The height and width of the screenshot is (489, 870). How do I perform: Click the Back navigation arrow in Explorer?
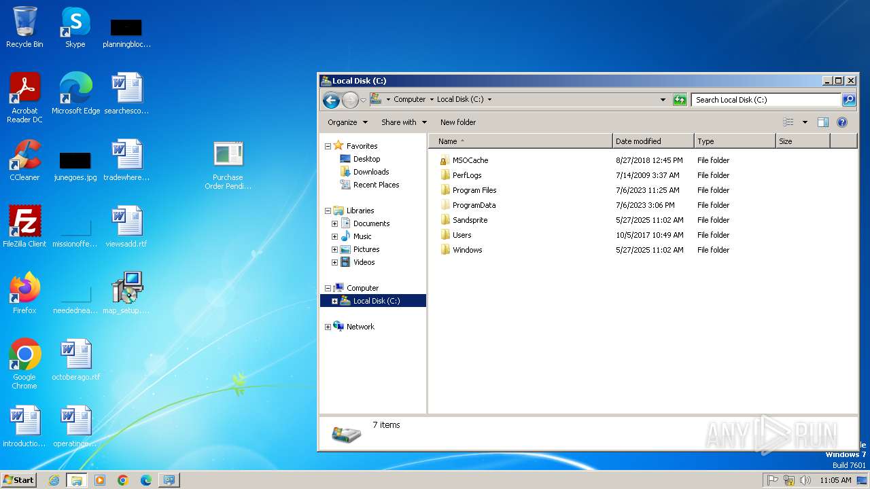point(331,100)
